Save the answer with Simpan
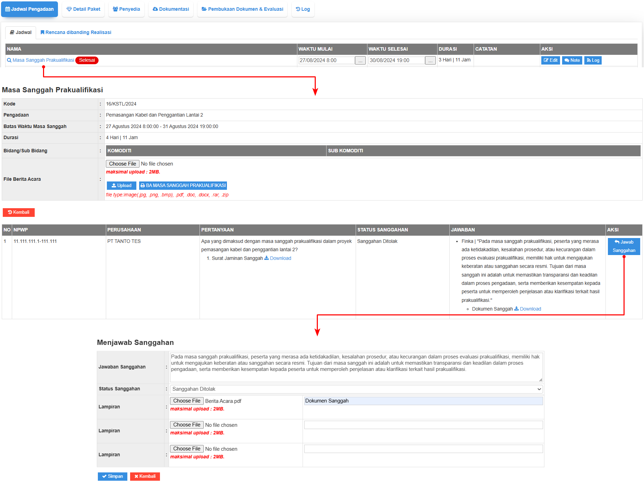This screenshot has width=644, height=483. click(112, 476)
